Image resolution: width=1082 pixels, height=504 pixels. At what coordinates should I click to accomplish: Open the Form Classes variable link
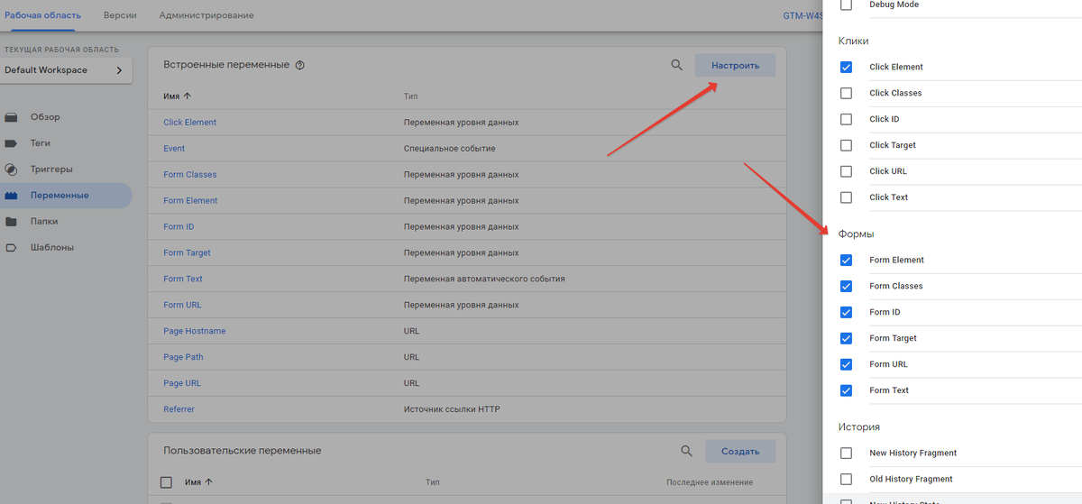pos(189,175)
